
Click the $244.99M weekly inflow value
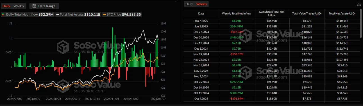pyautogui.click(x=236, y=26)
